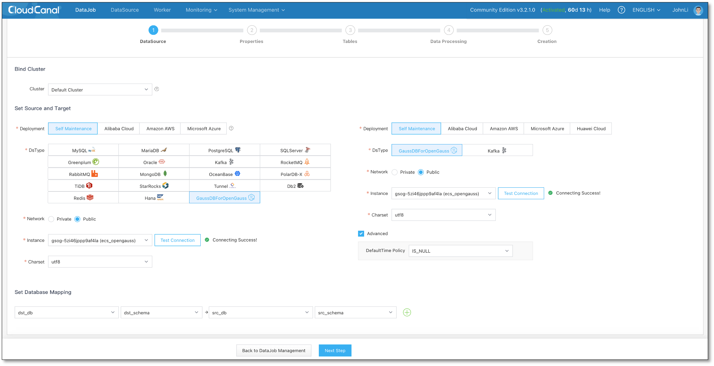Select Public network radio button on target

[x=421, y=172]
